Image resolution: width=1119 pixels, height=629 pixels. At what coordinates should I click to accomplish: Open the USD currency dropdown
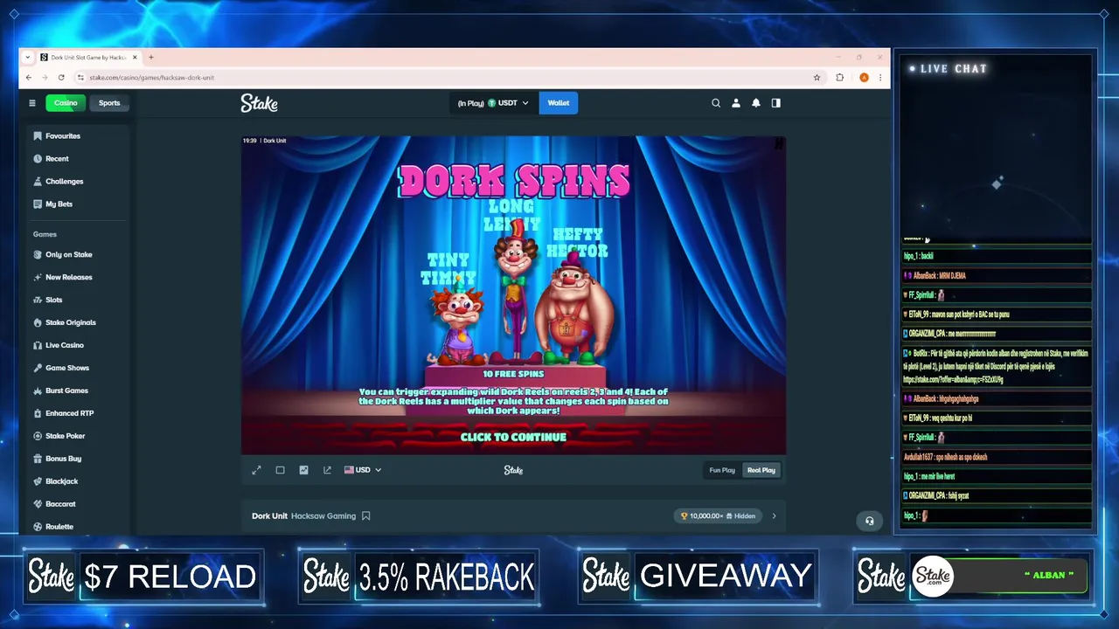point(363,470)
